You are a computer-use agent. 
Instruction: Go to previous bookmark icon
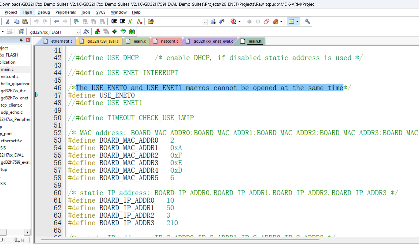(x=85, y=21)
